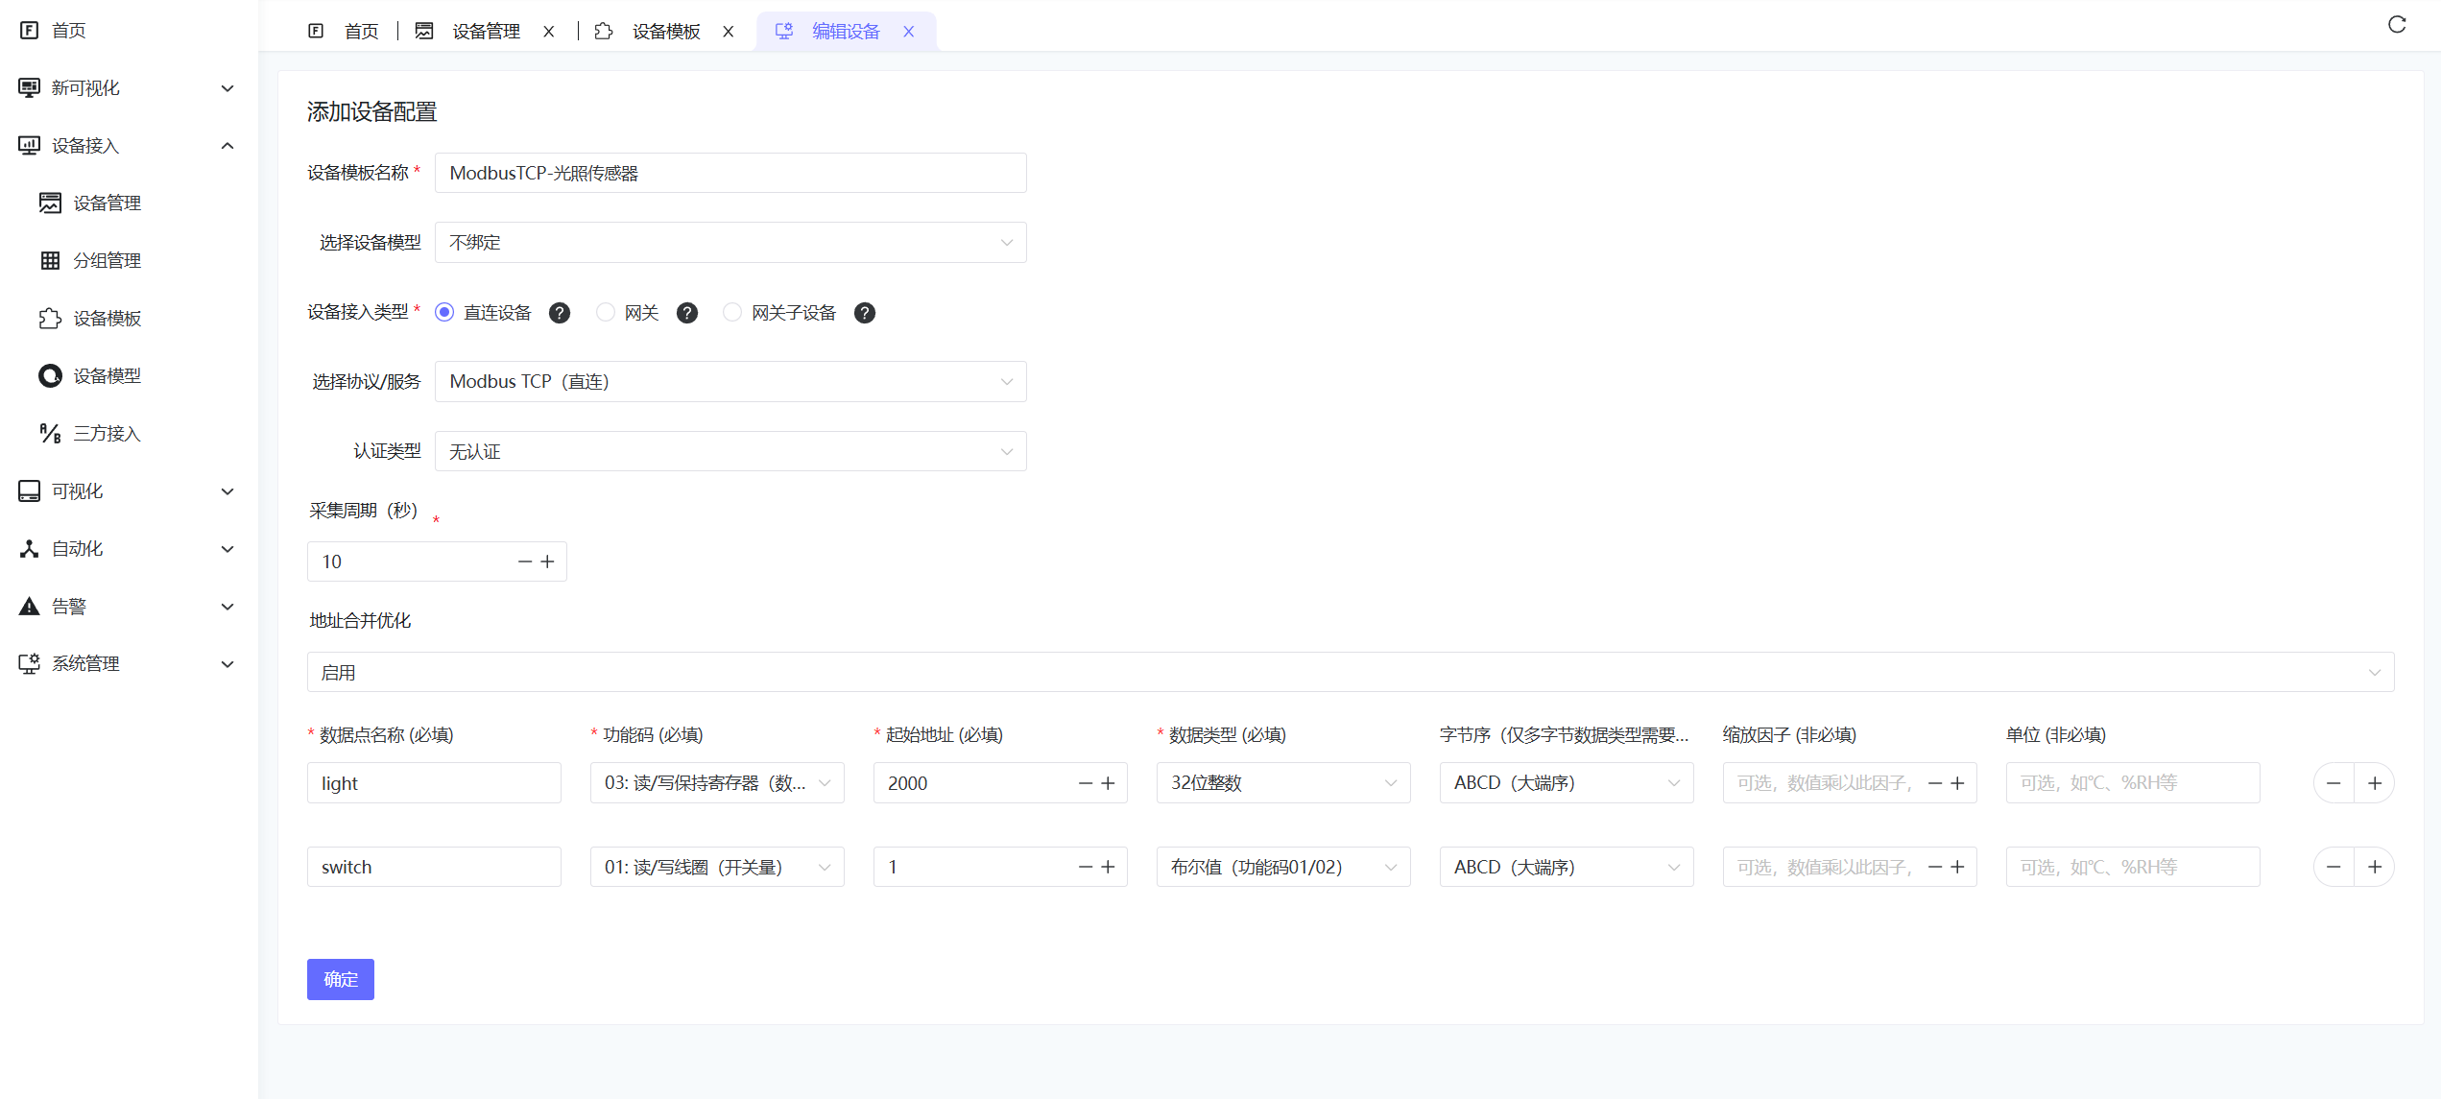Add a new data point row with plus button

pyautogui.click(x=2376, y=782)
